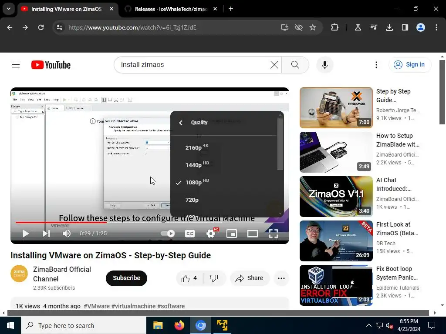Click Sign in button
Screen dimensions: 446x334
(x=410, y=65)
